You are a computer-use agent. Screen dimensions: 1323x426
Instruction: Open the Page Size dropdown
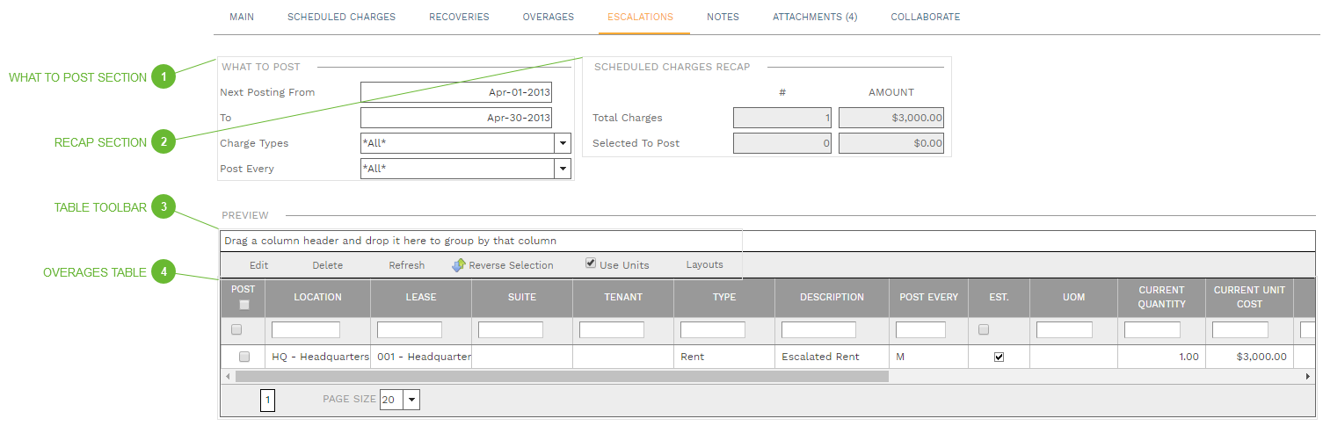[411, 400]
